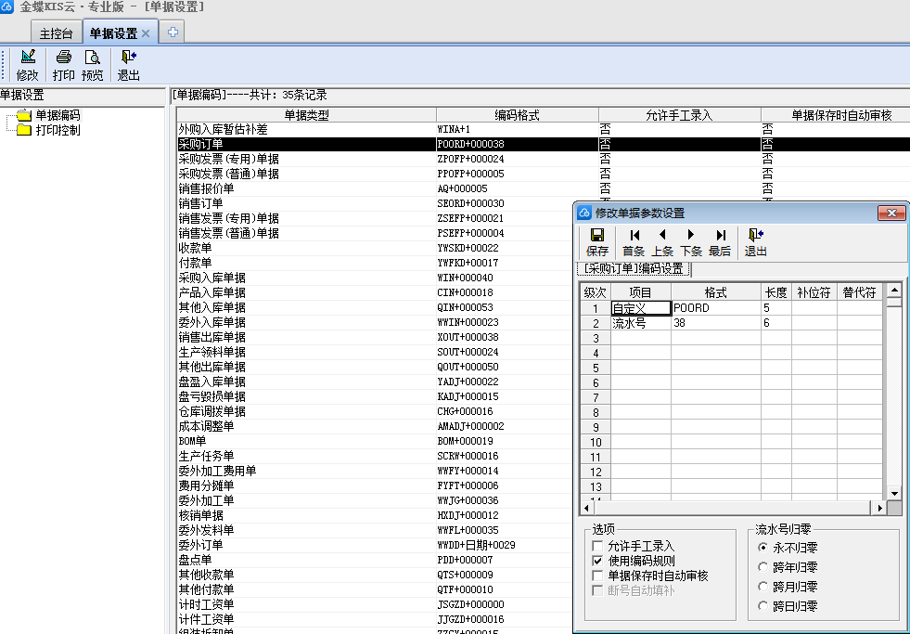The height and width of the screenshot is (634, 910).
Task: Select the 跨月归零 radio button
Action: coord(763,587)
